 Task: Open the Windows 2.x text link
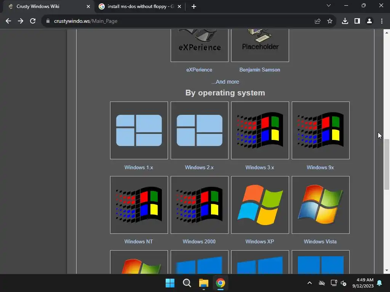coord(199,167)
